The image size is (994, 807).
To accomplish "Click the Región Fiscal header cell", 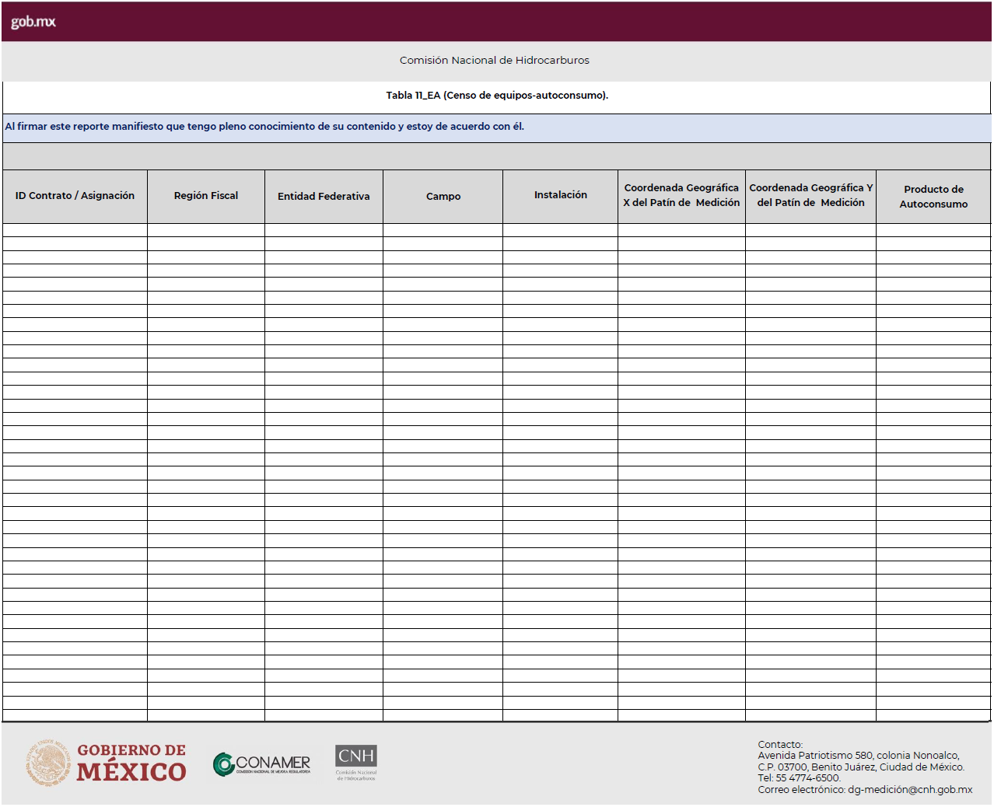I will click(205, 196).
